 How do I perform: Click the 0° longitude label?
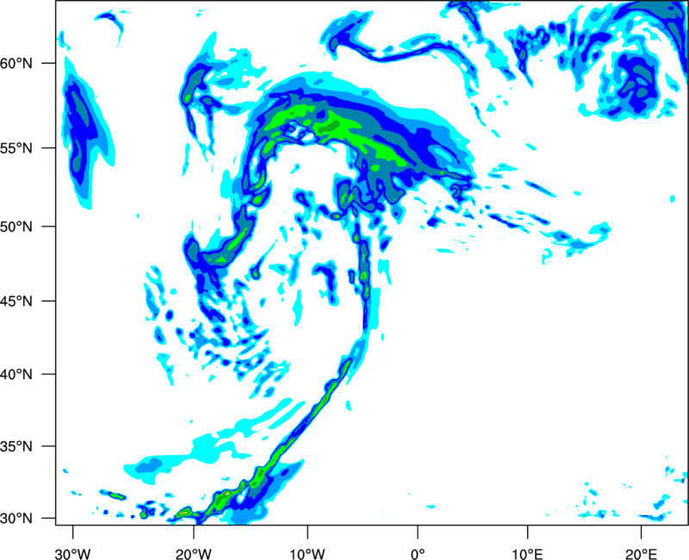point(418,554)
